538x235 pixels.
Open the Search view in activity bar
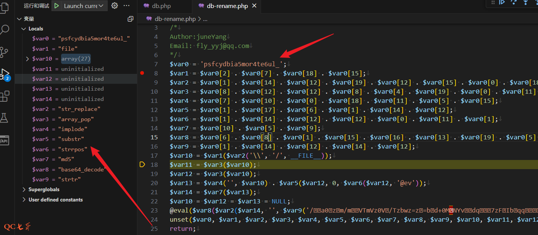click(x=5, y=30)
